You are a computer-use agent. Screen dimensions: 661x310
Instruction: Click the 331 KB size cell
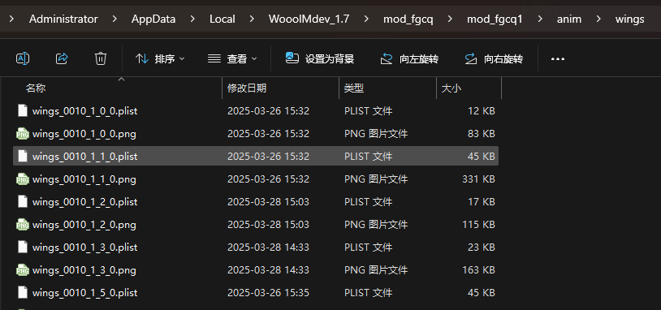click(478, 179)
